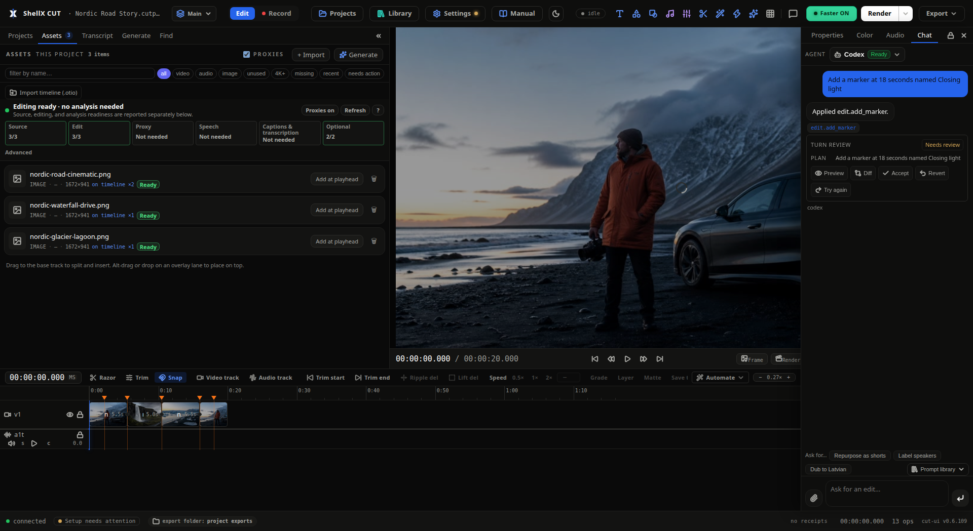This screenshot has width=973, height=531.
Task: Select the 'video' asset filter chip
Action: (182, 73)
